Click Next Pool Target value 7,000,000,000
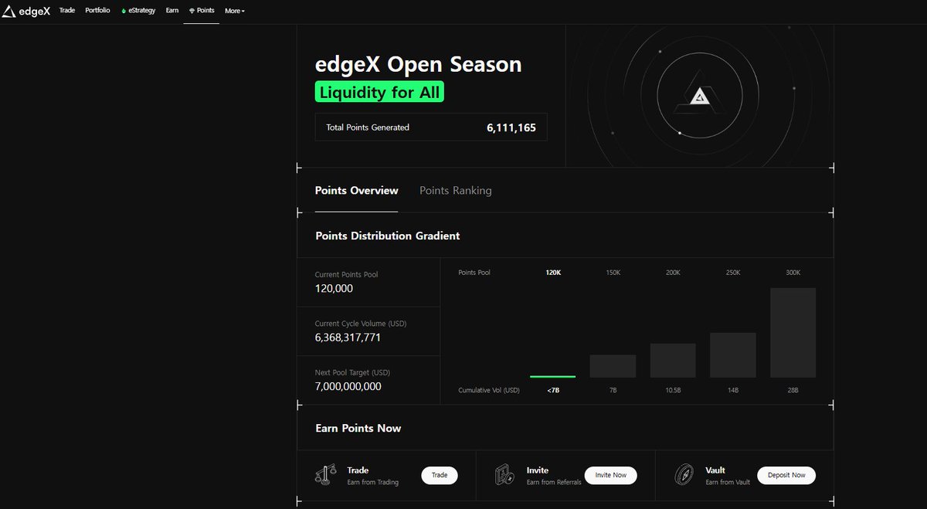 (348, 386)
